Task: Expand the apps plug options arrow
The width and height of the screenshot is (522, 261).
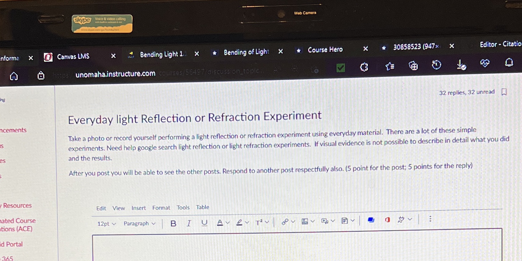Action: coord(410,219)
